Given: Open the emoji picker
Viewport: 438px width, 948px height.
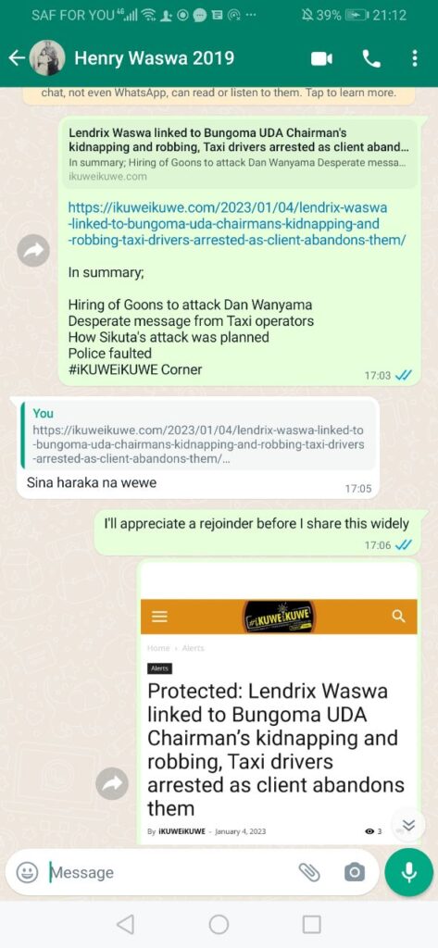Looking at the screenshot, I should point(27,872).
